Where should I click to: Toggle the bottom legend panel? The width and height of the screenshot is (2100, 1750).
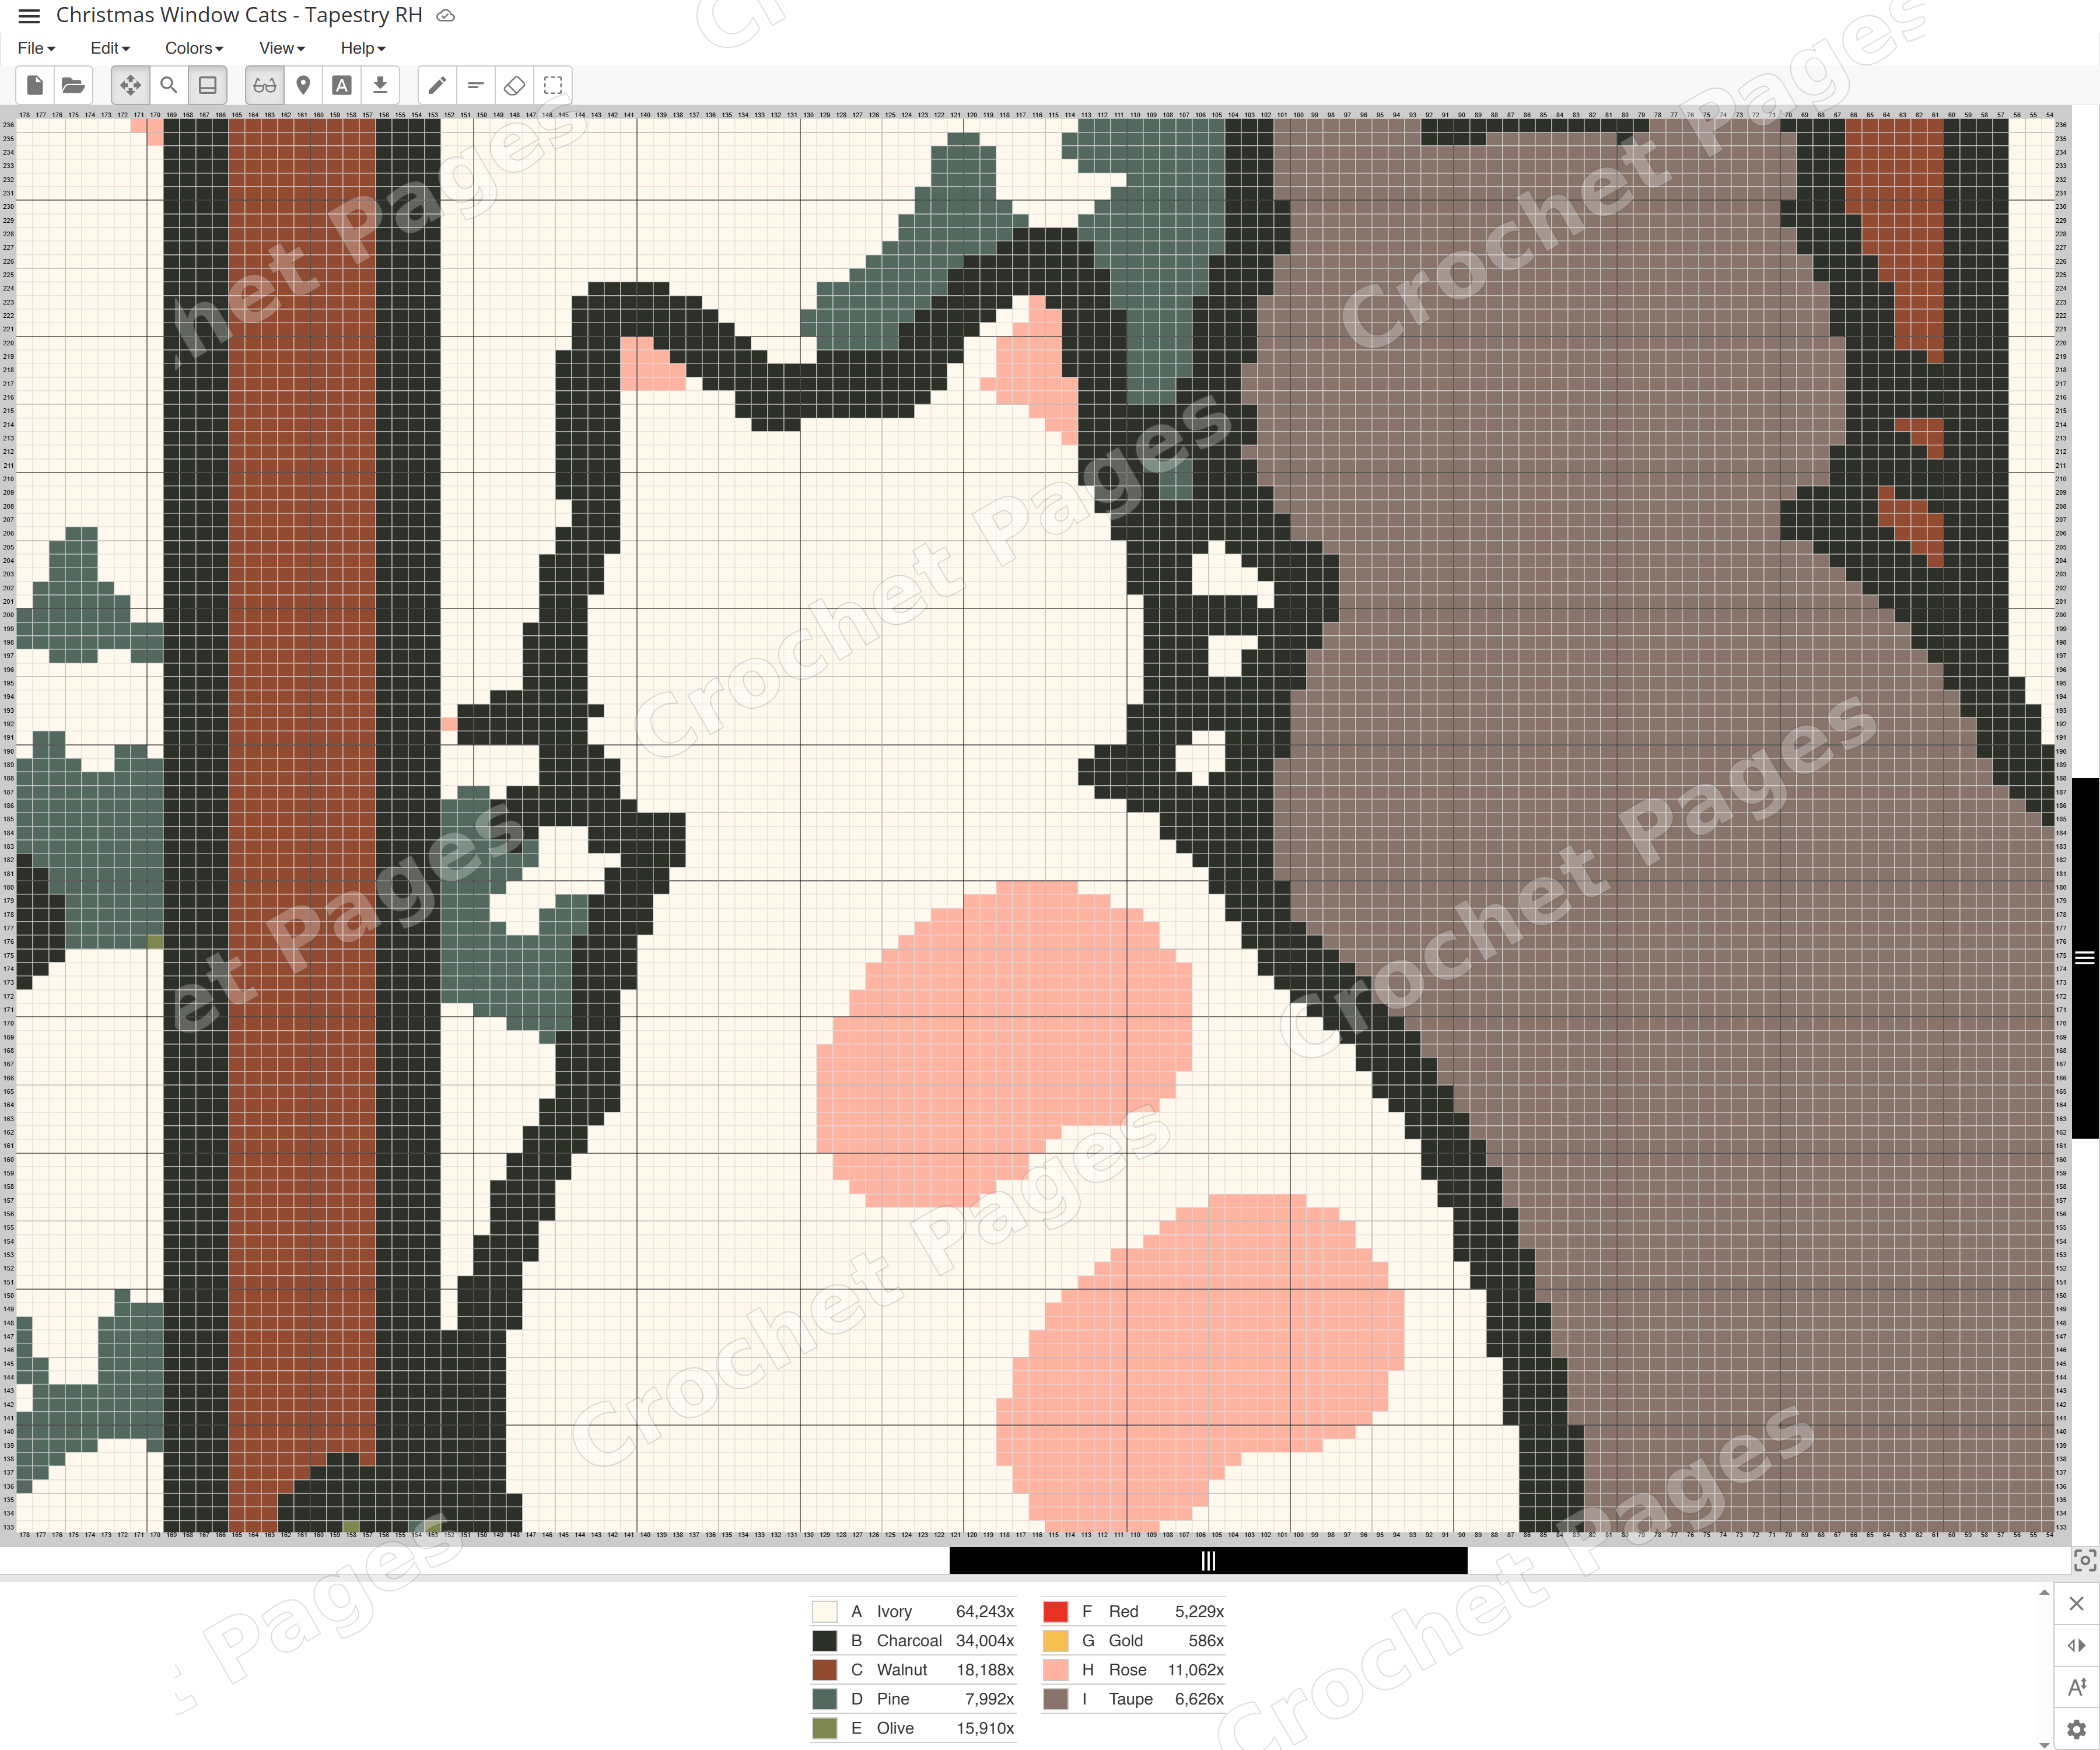click(208, 85)
